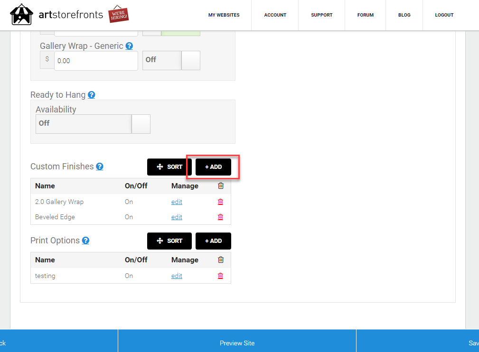Open the We're Hiring sign badge
This screenshot has width=479, height=352.
click(x=119, y=14)
